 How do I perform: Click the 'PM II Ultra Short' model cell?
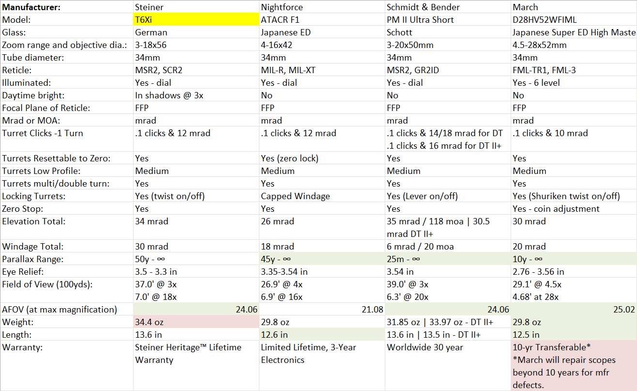point(448,20)
